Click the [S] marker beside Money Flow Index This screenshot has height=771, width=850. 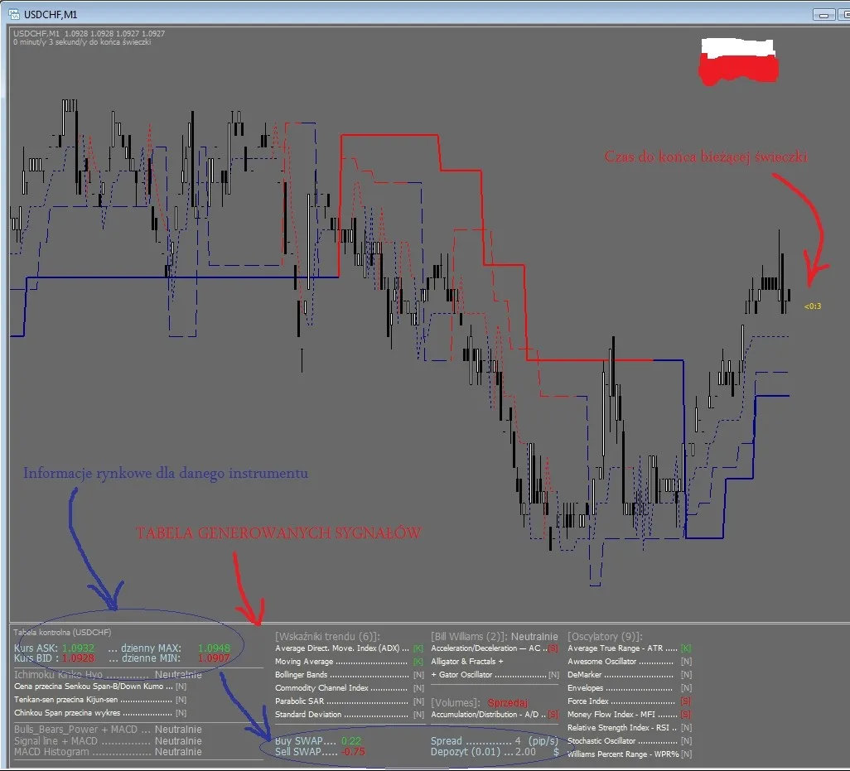684,715
